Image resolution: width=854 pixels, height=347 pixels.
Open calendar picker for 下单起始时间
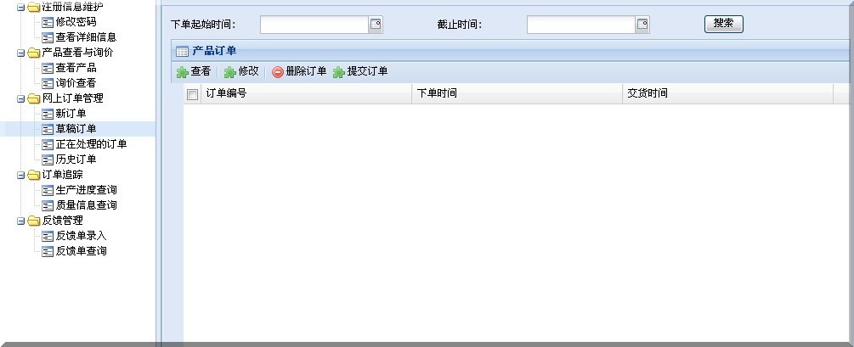click(x=376, y=24)
